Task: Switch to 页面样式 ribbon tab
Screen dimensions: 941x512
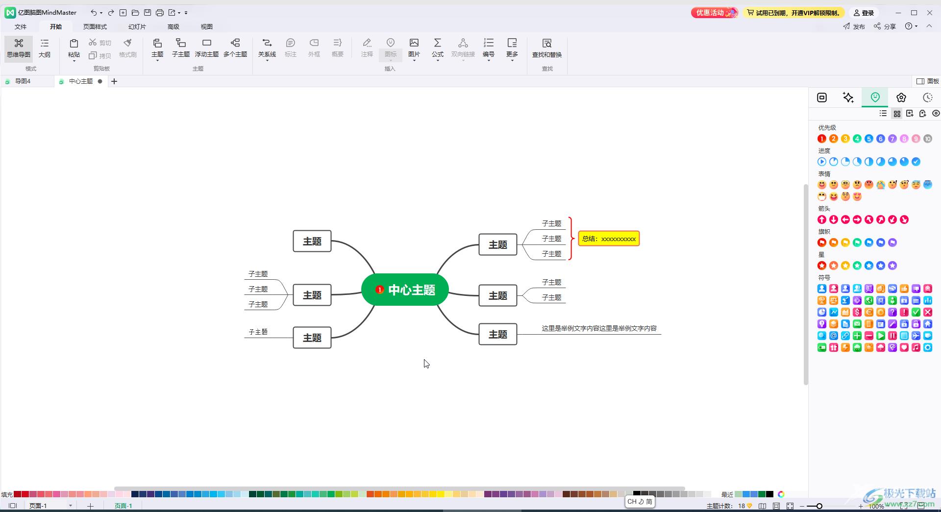Action: (95, 26)
